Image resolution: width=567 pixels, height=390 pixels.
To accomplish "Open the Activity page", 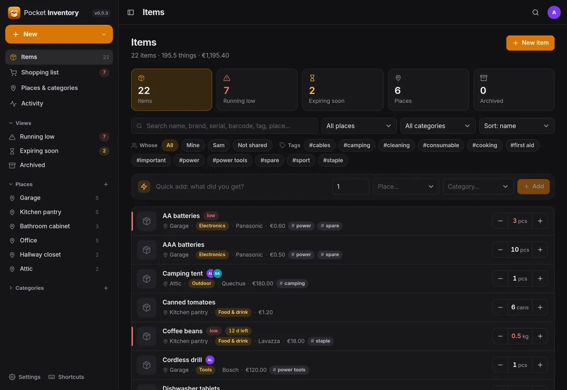I will coord(59,104).
